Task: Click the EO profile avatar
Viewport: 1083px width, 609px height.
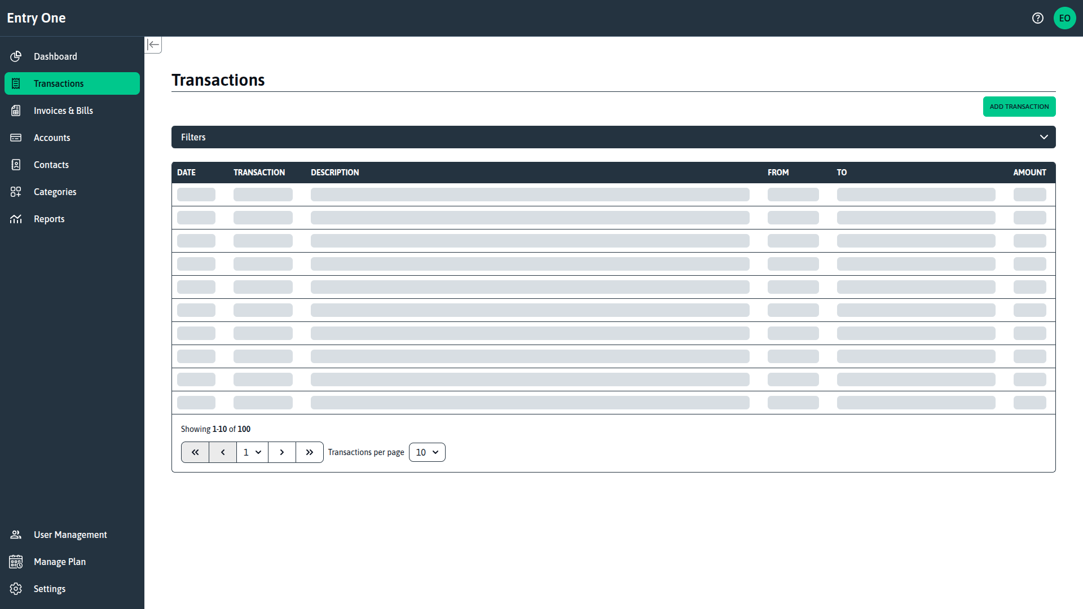Action: tap(1066, 17)
